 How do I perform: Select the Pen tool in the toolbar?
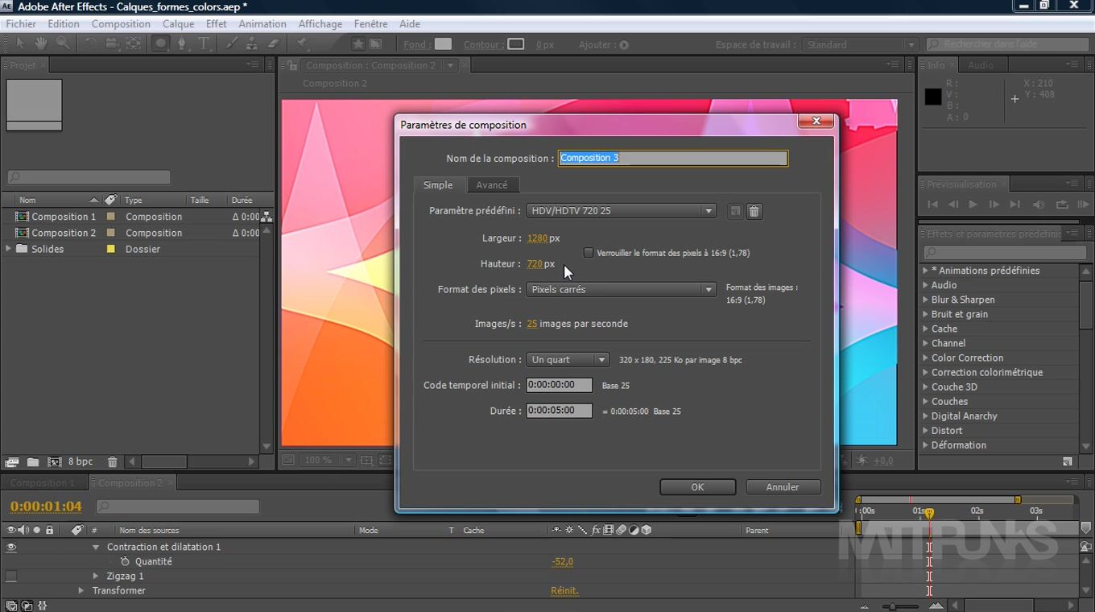pos(182,43)
